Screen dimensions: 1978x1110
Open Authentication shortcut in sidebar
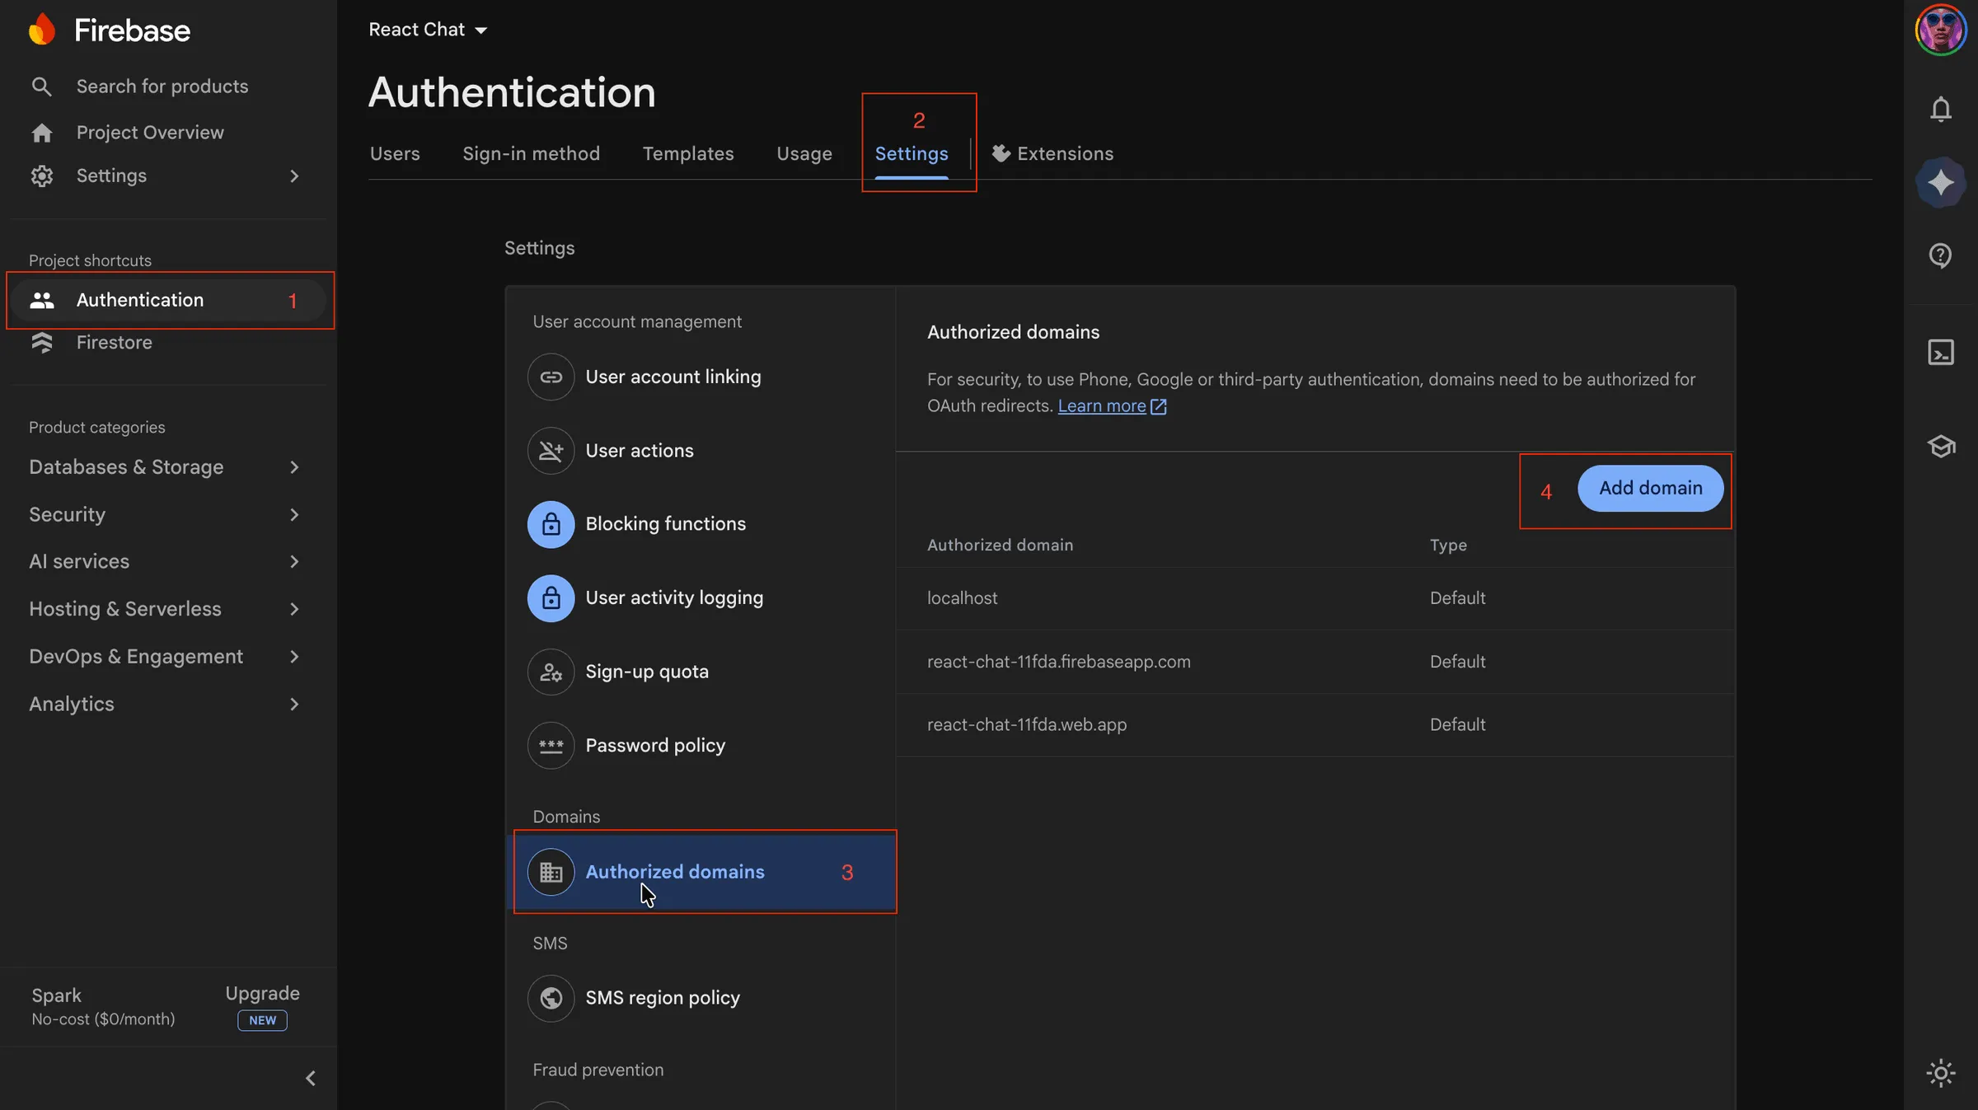point(168,300)
